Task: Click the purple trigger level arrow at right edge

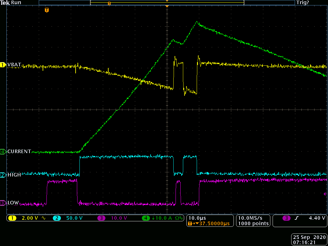Action: [325, 194]
